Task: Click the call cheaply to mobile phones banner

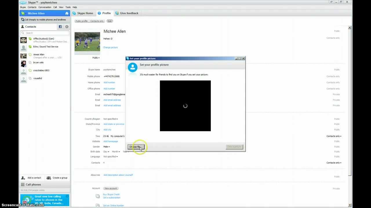Action: [x=45, y=20]
